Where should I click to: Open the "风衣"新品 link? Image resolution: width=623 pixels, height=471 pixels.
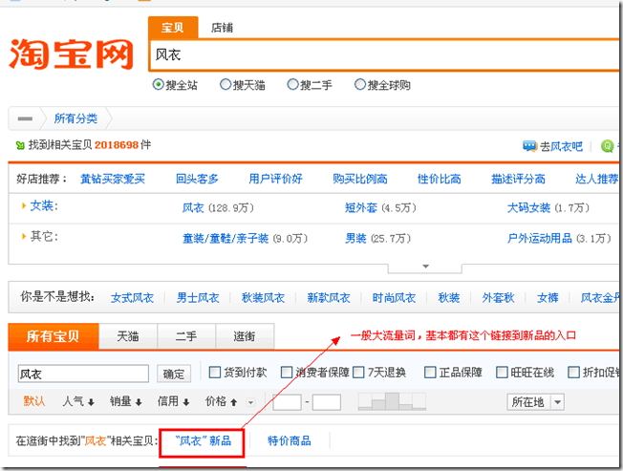click(204, 440)
